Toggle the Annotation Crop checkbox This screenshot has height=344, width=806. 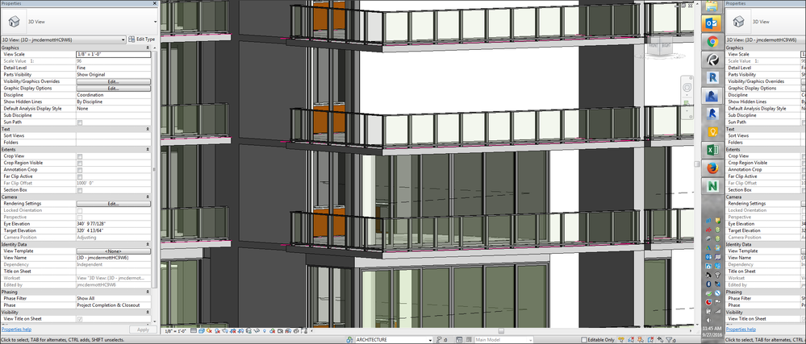(80, 169)
